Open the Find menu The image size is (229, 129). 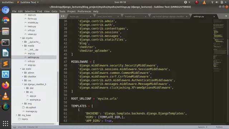(39, 11)
